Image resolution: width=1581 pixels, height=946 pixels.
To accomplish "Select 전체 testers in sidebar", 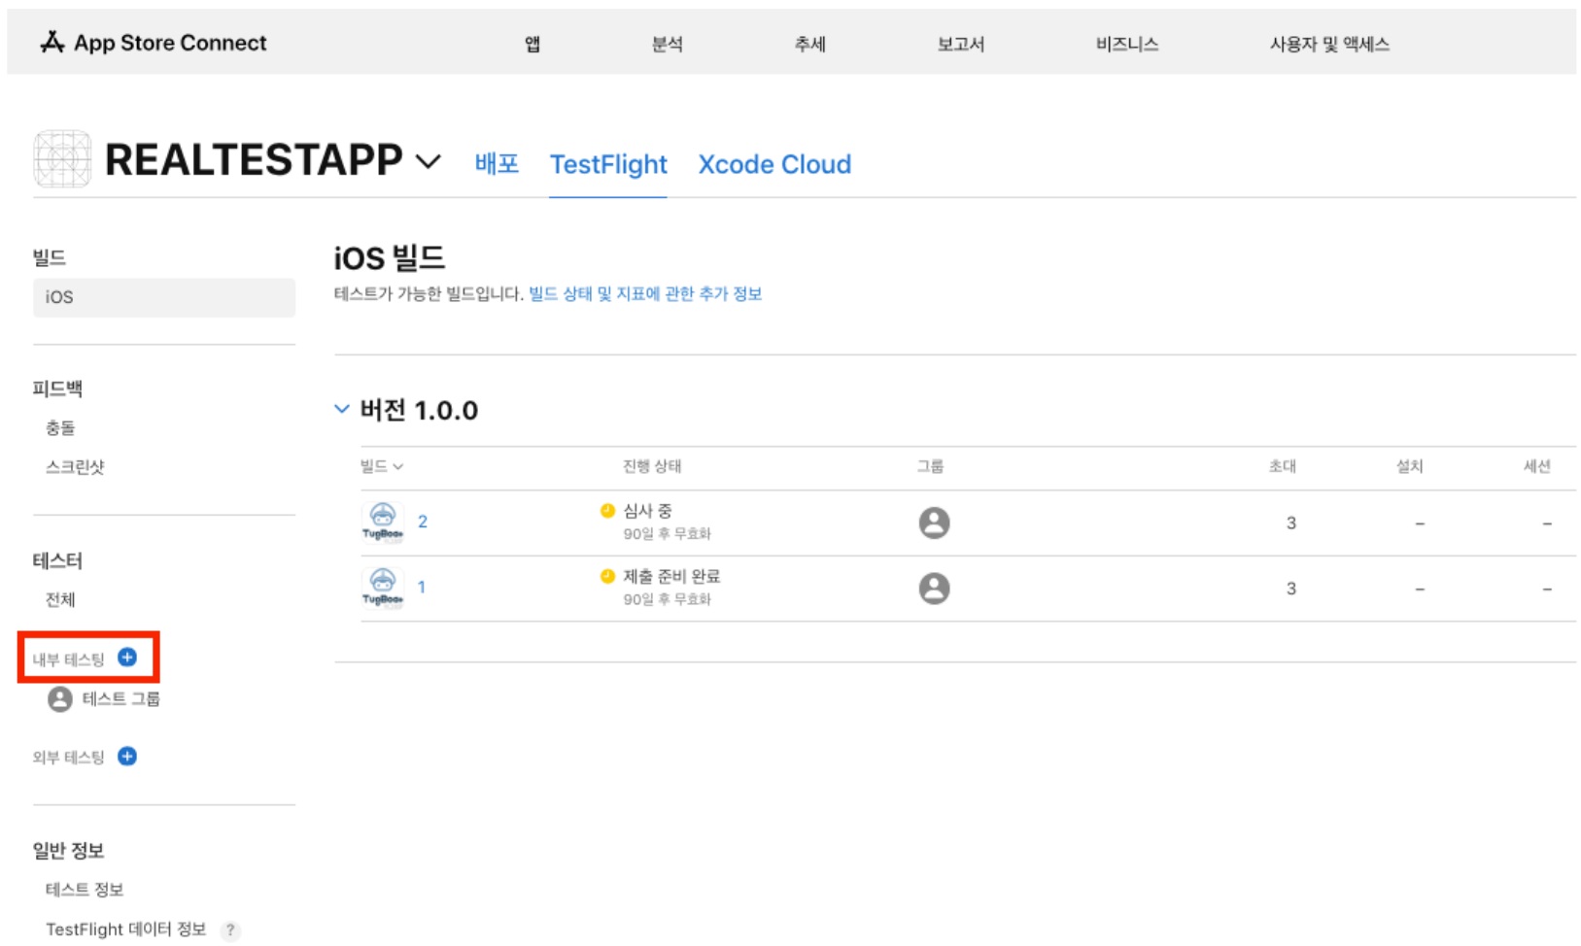I will pos(60,599).
